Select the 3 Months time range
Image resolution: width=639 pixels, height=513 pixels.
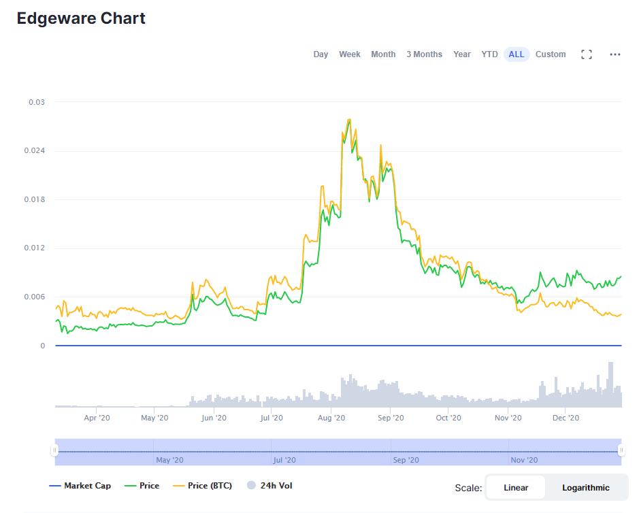click(x=424, y=54)
